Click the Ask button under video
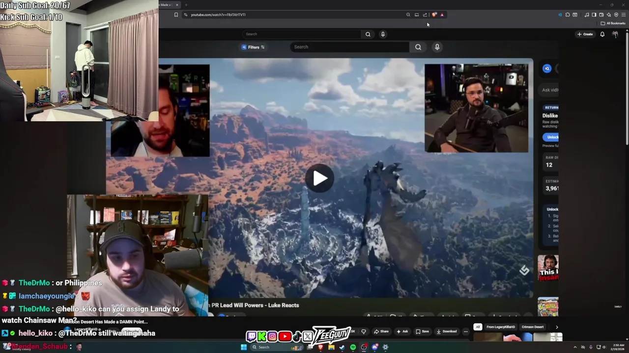Screen dimensions: 629x353 pos(402,331)
